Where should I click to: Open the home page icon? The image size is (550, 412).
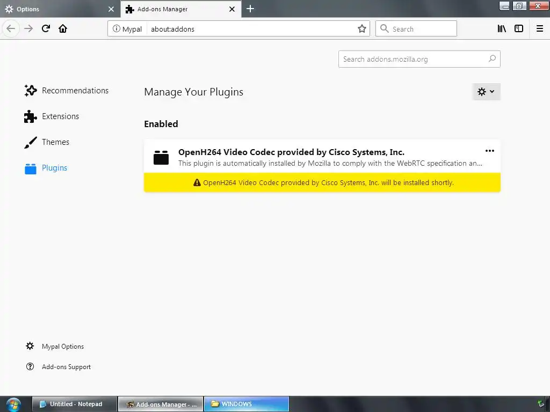63,29
